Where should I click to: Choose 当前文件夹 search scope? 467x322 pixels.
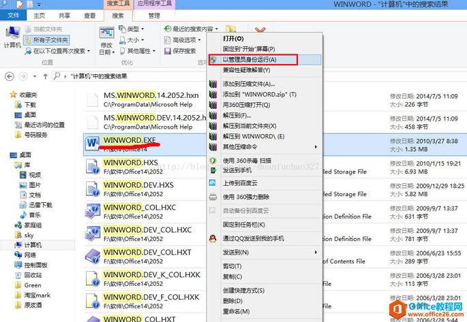44,29
